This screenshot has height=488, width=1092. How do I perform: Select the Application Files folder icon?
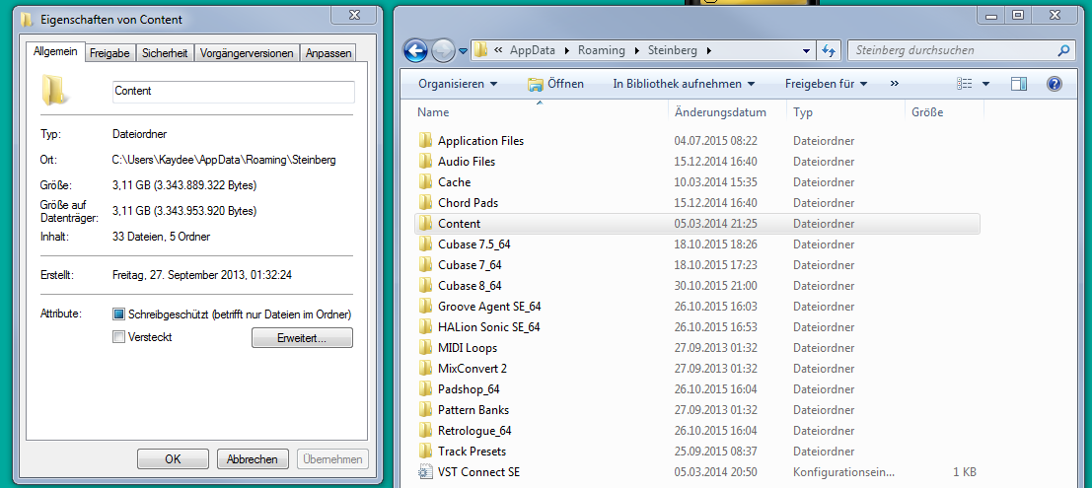(x=425, y=141)
